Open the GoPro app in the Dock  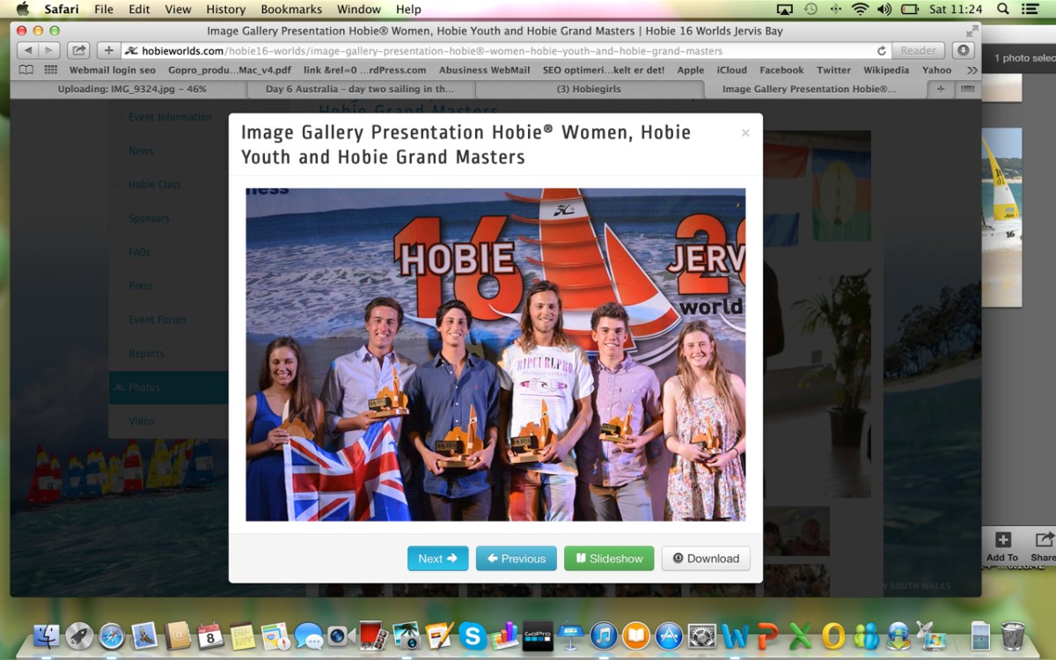(x=537, y=635)
